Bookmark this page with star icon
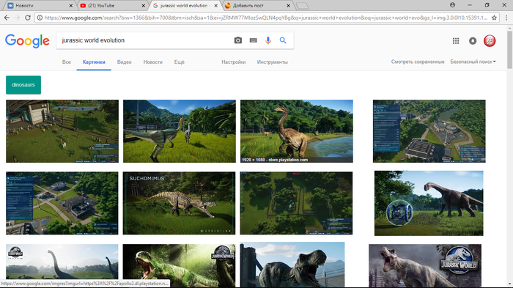513x288 pixels. [494, 18]
